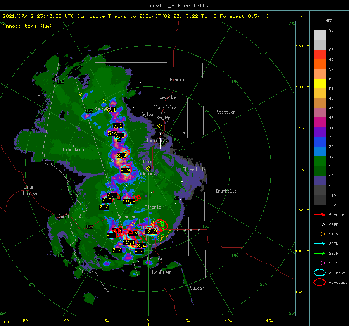The height and width of the screenshot is (326, 349).
Task: Select the 12.1 storm top annotation
Action: click(x=129, y=243)
